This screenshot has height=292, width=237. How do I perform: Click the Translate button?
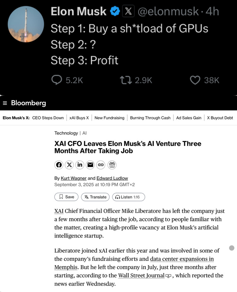tap(95, 197)
